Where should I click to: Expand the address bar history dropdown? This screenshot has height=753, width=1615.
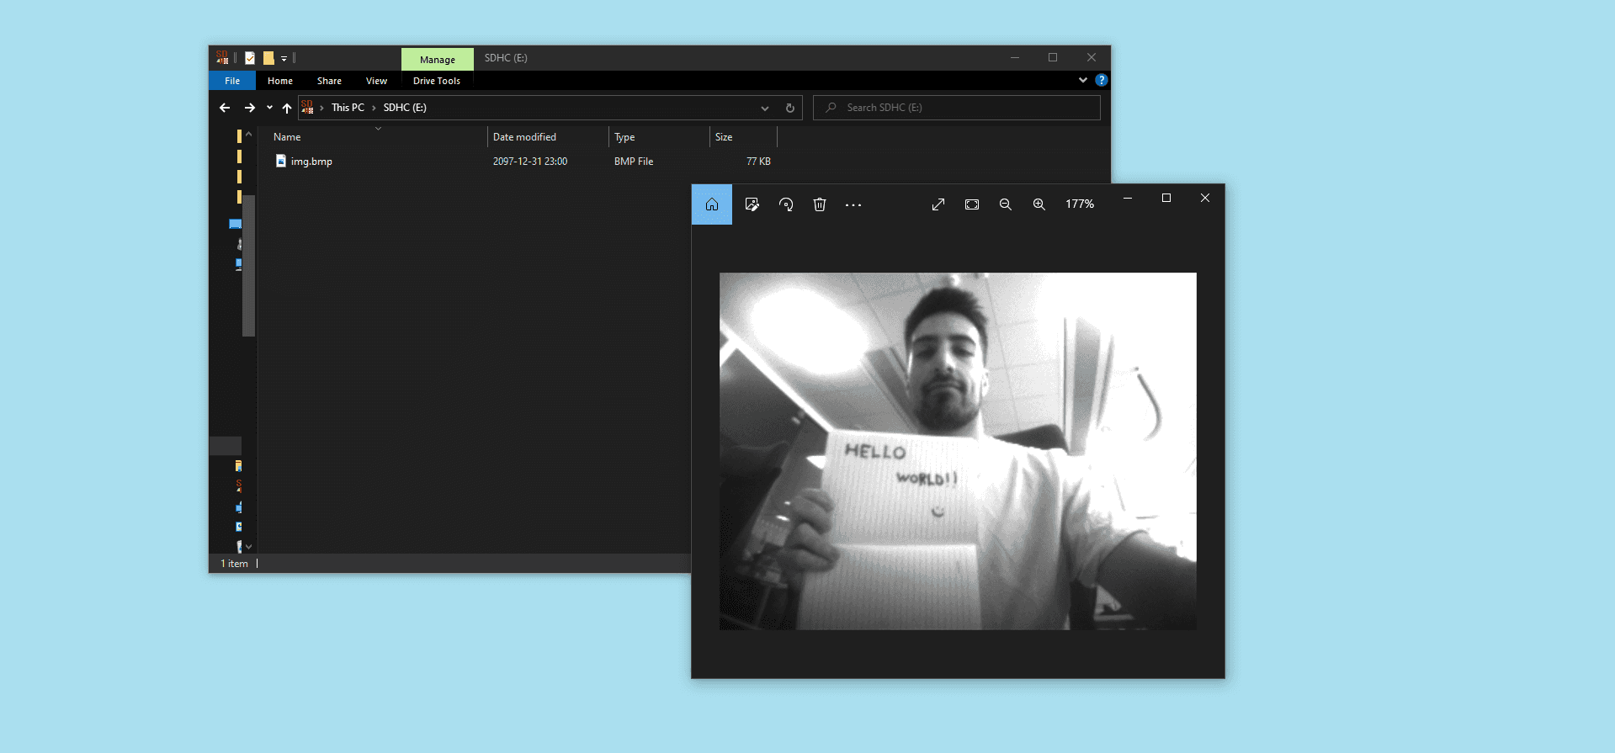(765, 108)
